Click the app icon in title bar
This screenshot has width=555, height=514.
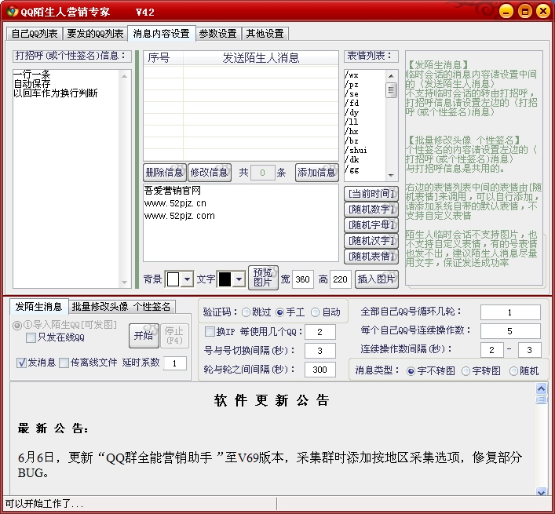[x=13, y=11]
